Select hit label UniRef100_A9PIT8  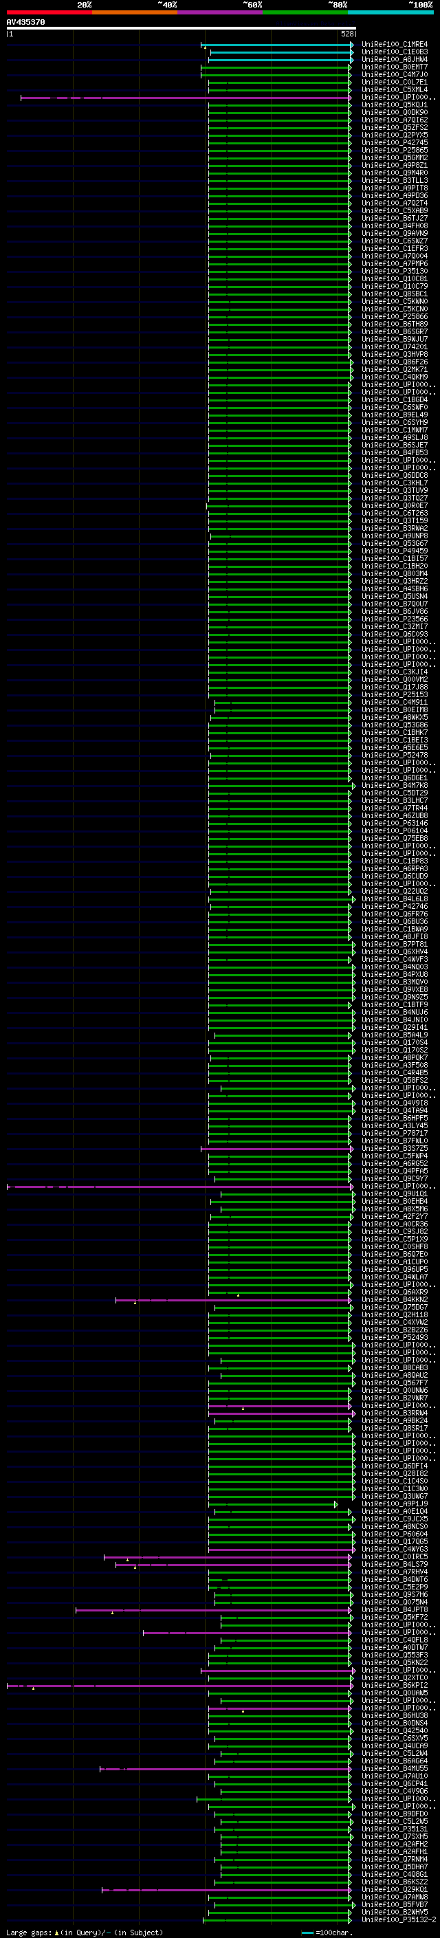click(x=394, y=188)
